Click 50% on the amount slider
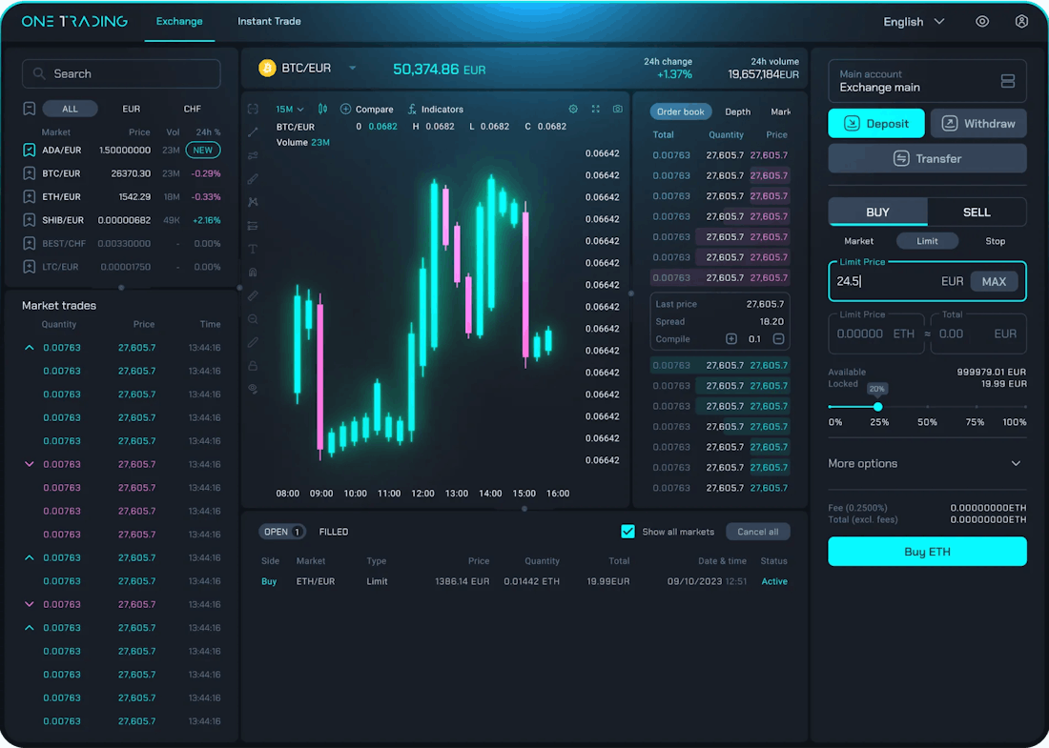This screenshot has height=748, width=1049. tap(927, 408)
